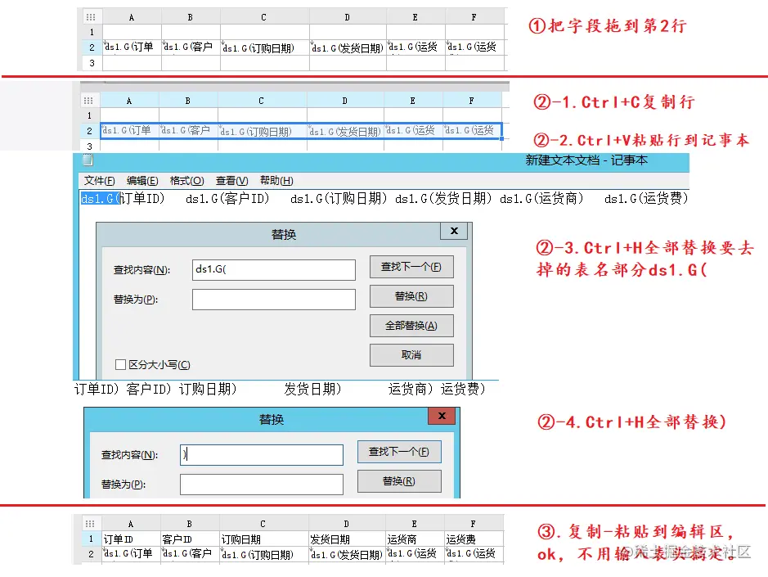Click 替换(R) button in dialog searching for )
Image resolution: width=768 pixels, height=577 pixels.
point(399,481)
